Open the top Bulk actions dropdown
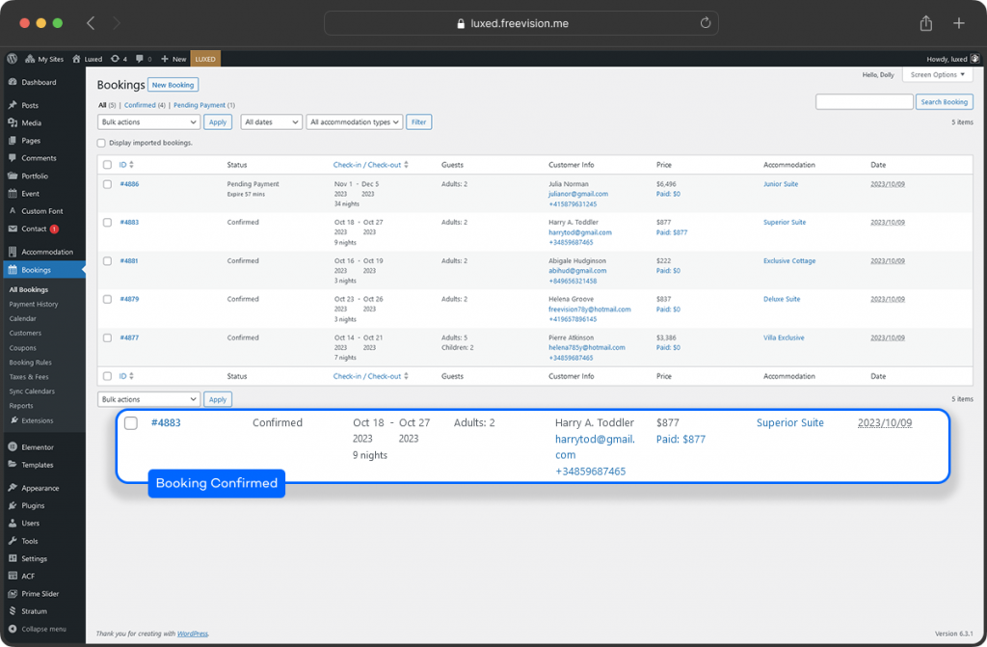The height and width of the screenshot is (647, 987). [x=148, y=122]
